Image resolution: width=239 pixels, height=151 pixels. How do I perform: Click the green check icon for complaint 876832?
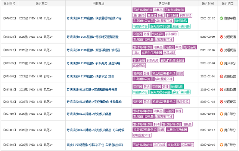(x=221, y=18)
